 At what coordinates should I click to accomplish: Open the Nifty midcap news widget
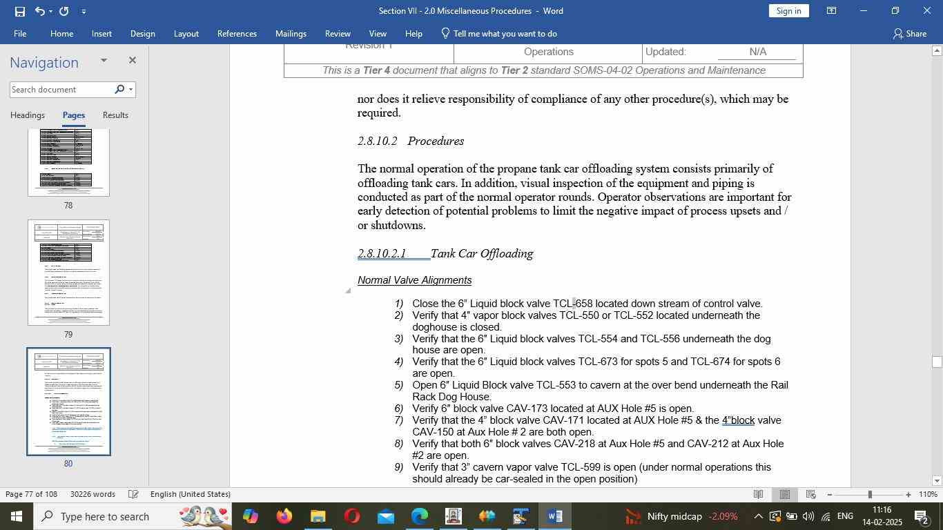681,516
